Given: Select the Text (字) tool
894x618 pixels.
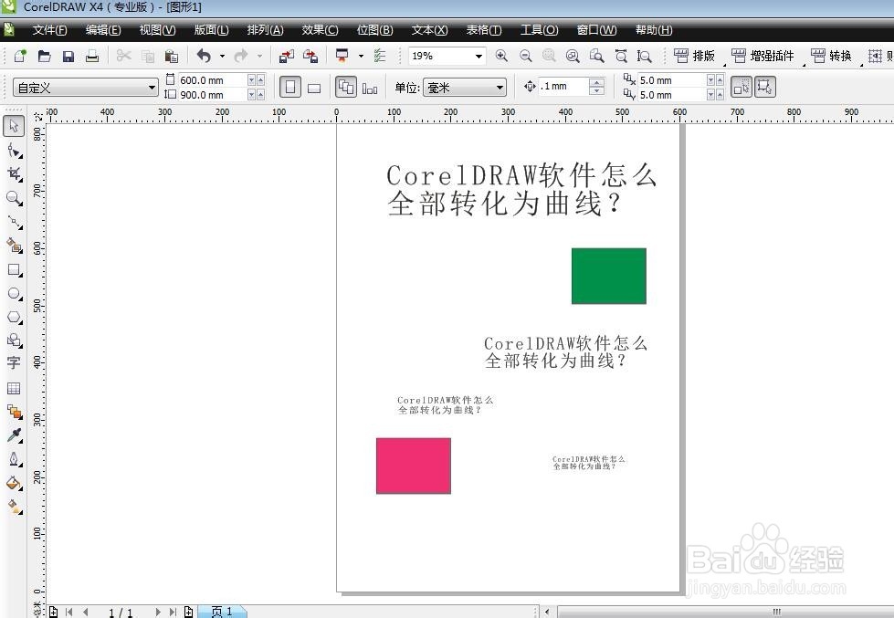Looking at the screenshot, I should (14, 363).
